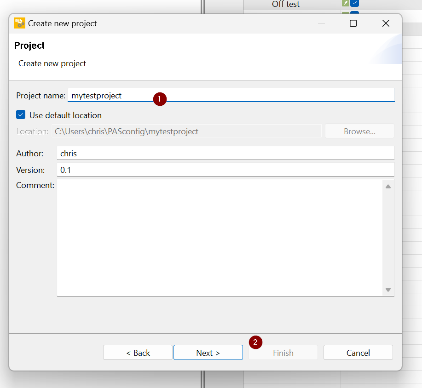Viewport: 422px width, 388px height.
Task: Click the Project name input field
Action: pos(231,95)
